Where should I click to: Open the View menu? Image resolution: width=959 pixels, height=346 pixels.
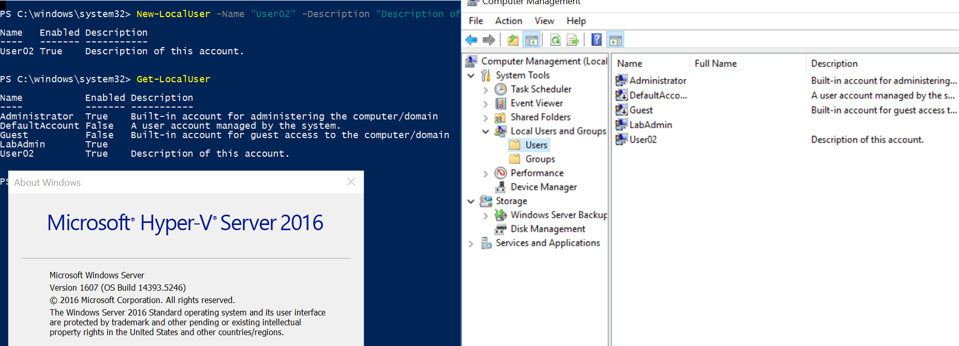pos(544,21)
